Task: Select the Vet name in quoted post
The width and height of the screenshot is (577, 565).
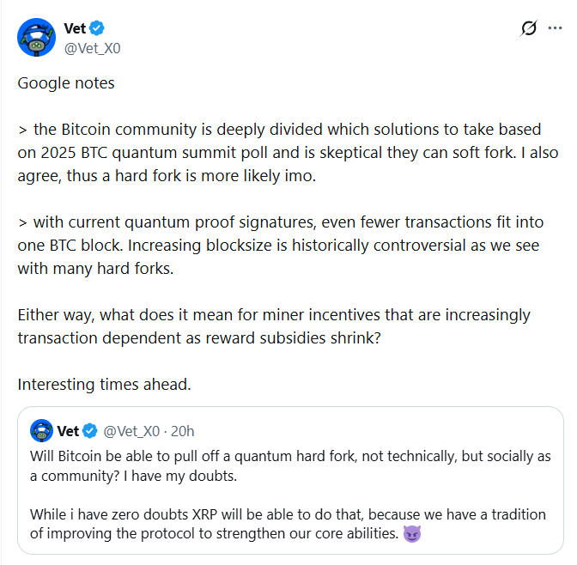Action: [x=69, y=430]
